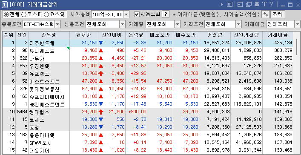This screenshot has height=155, width=301.
Task: Click the boxed 'm' icon in title bar
Action: 229,4
